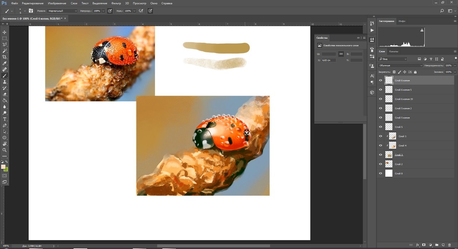Expand the layer filter Вид dropdown
Screen dimensions: 458x249
click(x=393, y=59)
